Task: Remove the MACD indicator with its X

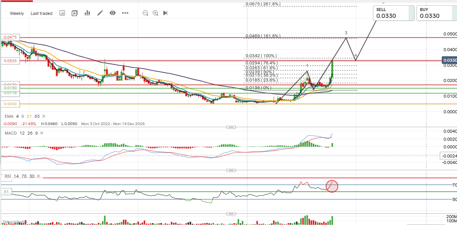Action: point(41,133)
